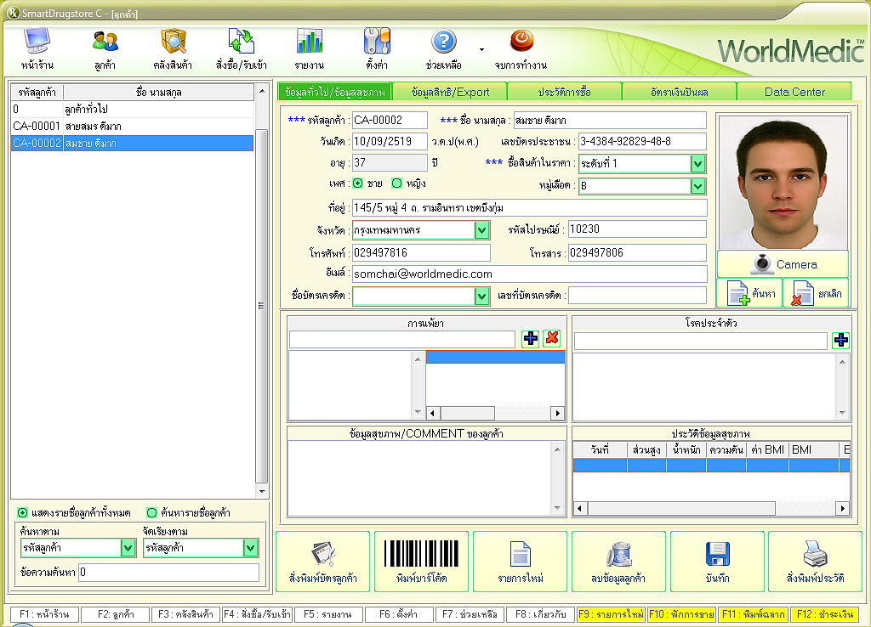Select the ค้นหารายชื่อลูกค้า radio option
The image size is (871, 627).
point(151,512)
